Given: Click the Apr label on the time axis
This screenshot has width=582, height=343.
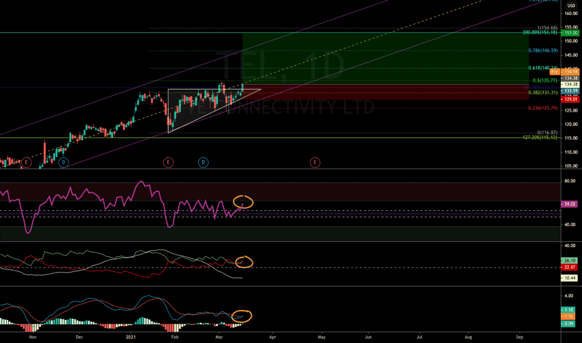Looking at the screenshot, I should pyautogui.click(x=272, y=337).
